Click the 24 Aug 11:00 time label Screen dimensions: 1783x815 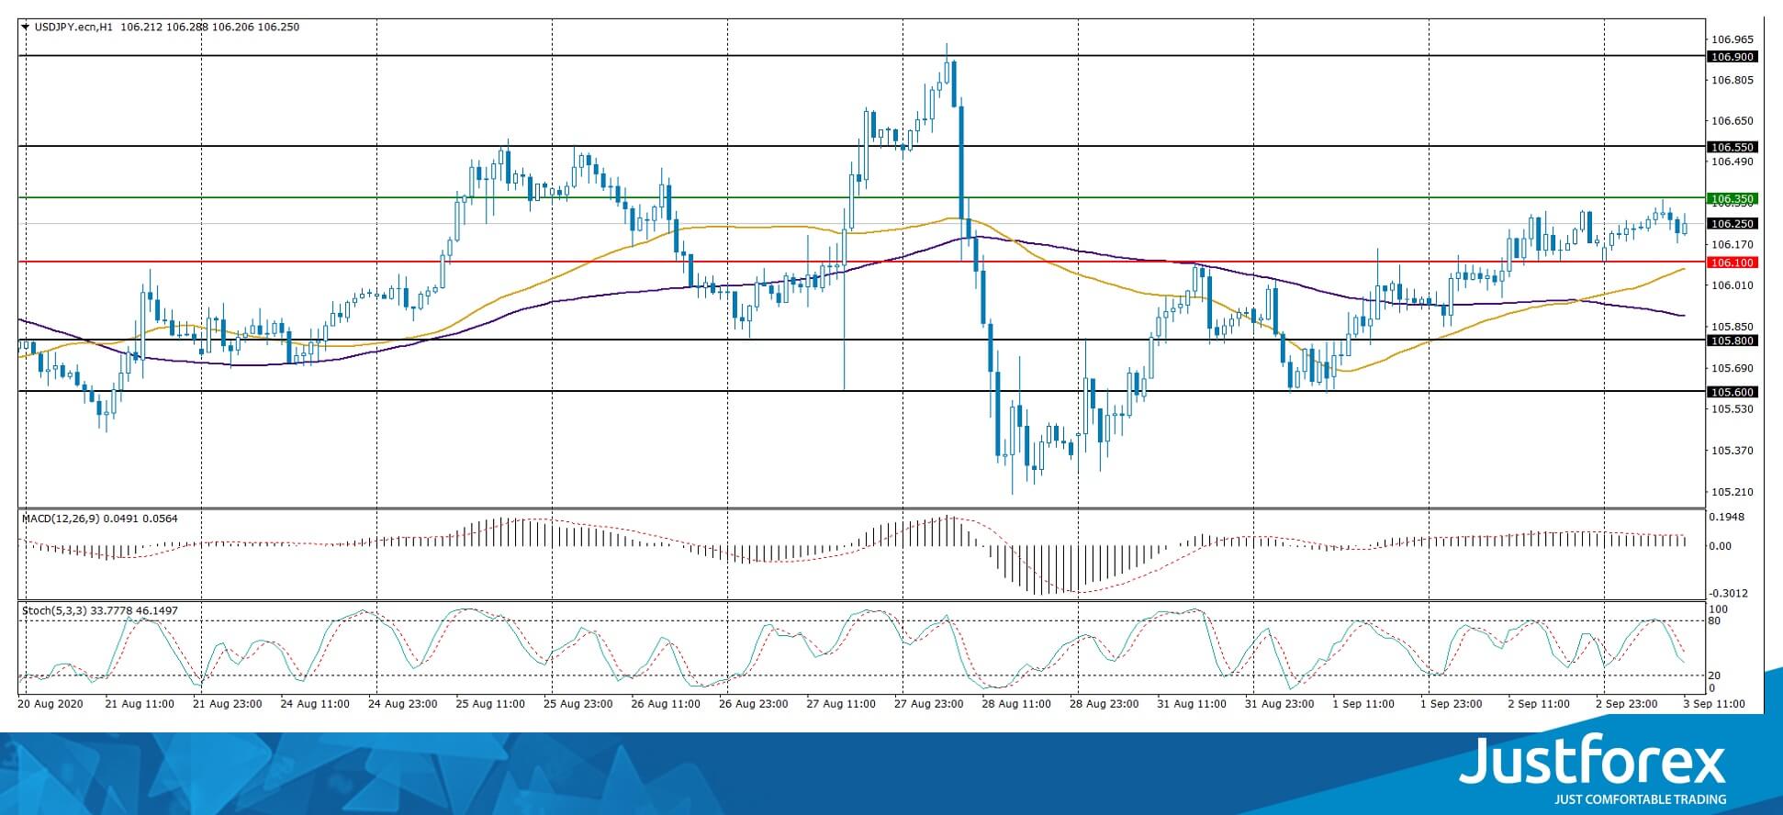[x=315, y=704]
